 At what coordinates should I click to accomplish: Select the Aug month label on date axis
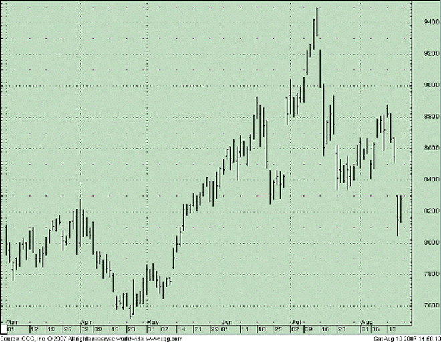click(x=367, y=321)
